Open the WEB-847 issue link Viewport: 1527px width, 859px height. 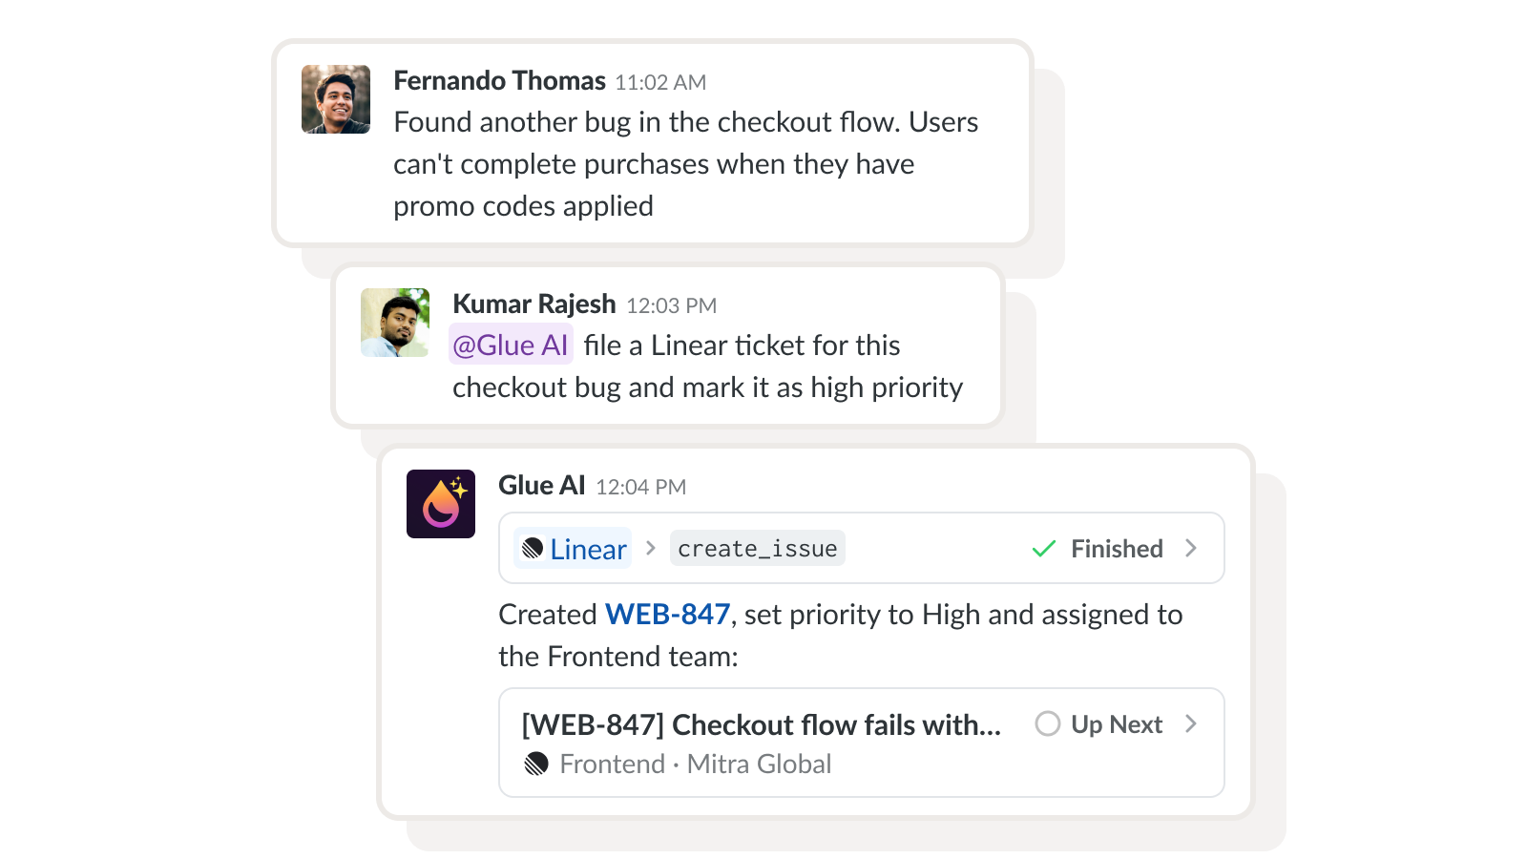(666, 615)
